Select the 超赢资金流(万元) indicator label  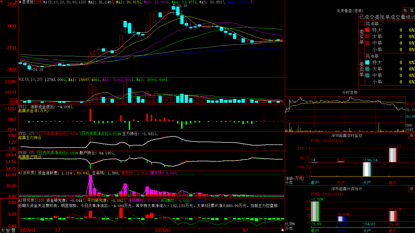pos(33,111)
